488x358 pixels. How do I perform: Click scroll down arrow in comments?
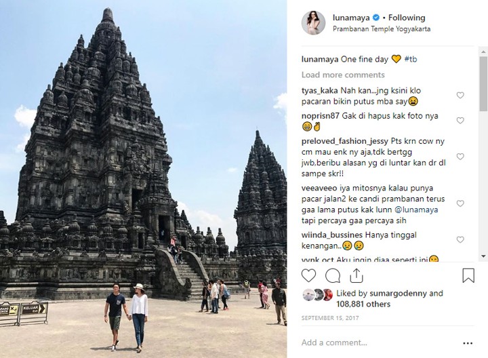click(483, 256)
